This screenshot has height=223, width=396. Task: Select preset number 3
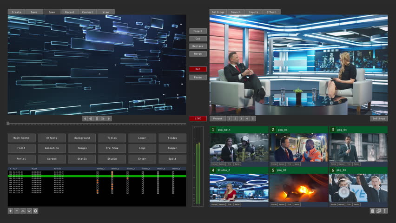[241, 118]
